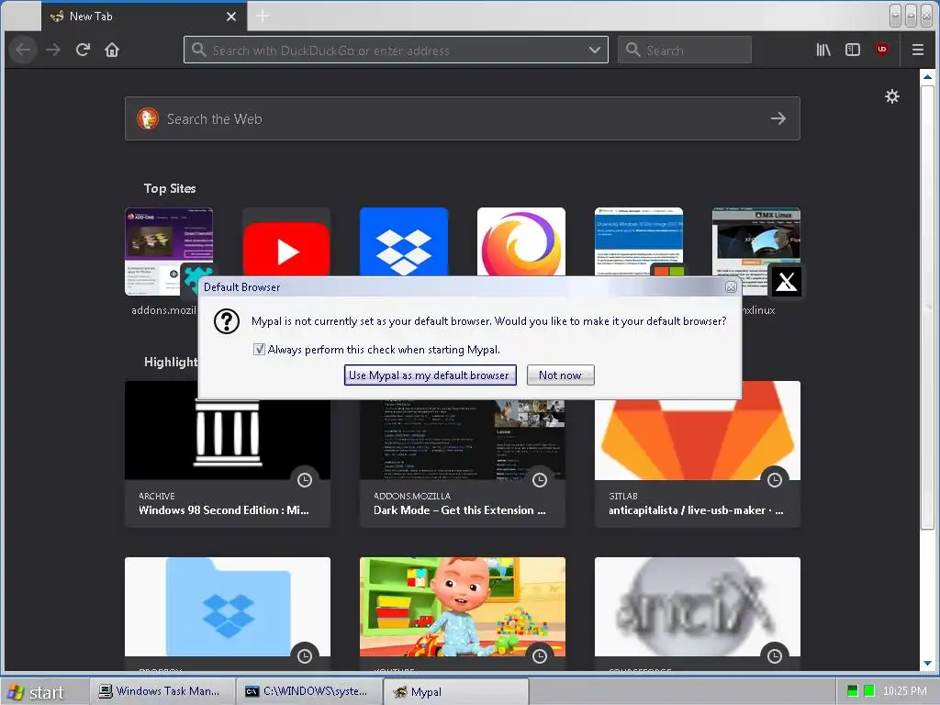Close the New Tab tab
The image size is (940, 705).
(231, 17)
